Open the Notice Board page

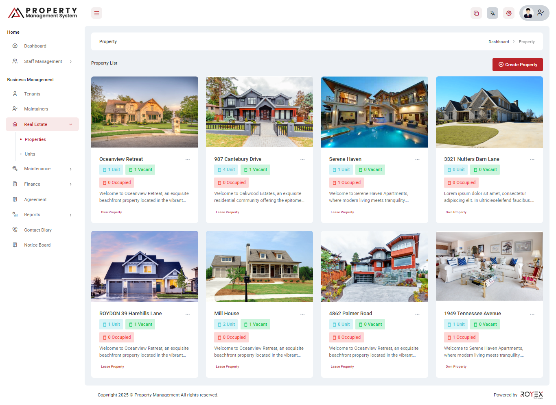37,245
